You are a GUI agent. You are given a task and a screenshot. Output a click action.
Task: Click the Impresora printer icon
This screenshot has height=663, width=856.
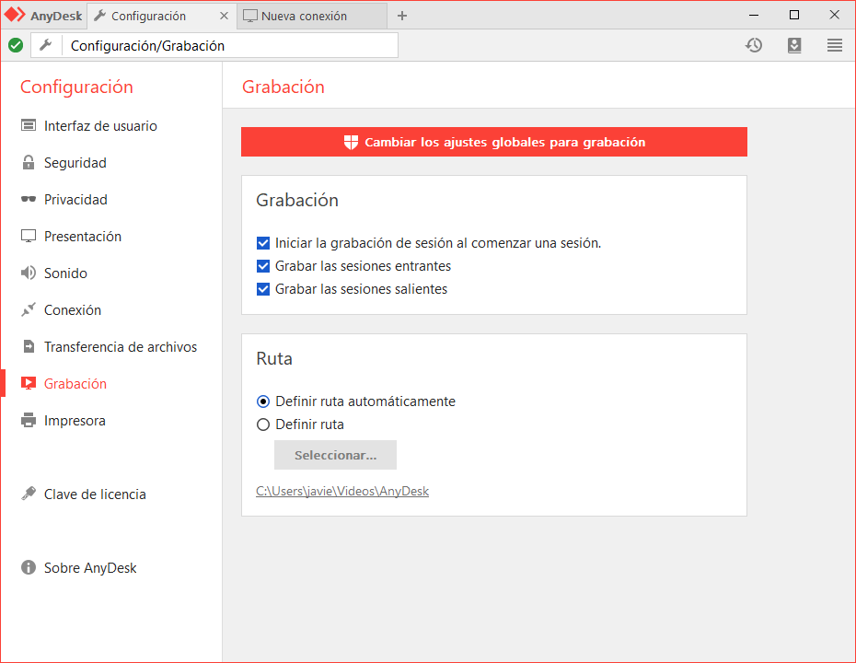click(29, 420)
